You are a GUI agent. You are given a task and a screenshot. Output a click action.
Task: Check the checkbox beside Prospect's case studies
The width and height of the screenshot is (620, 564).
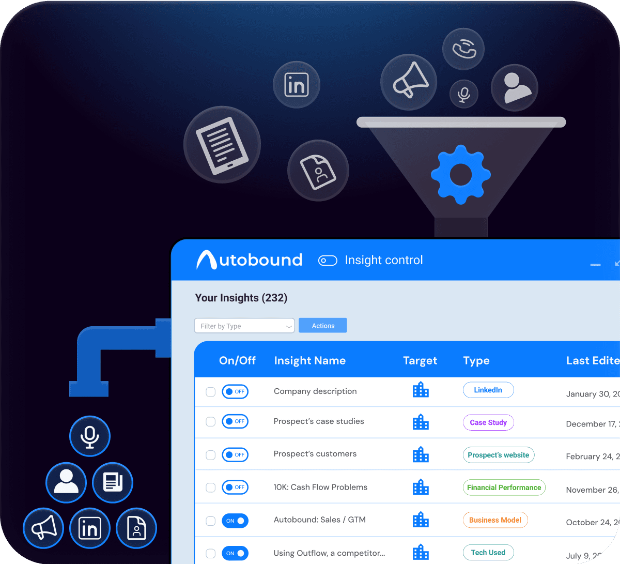[x=210, y=421]
